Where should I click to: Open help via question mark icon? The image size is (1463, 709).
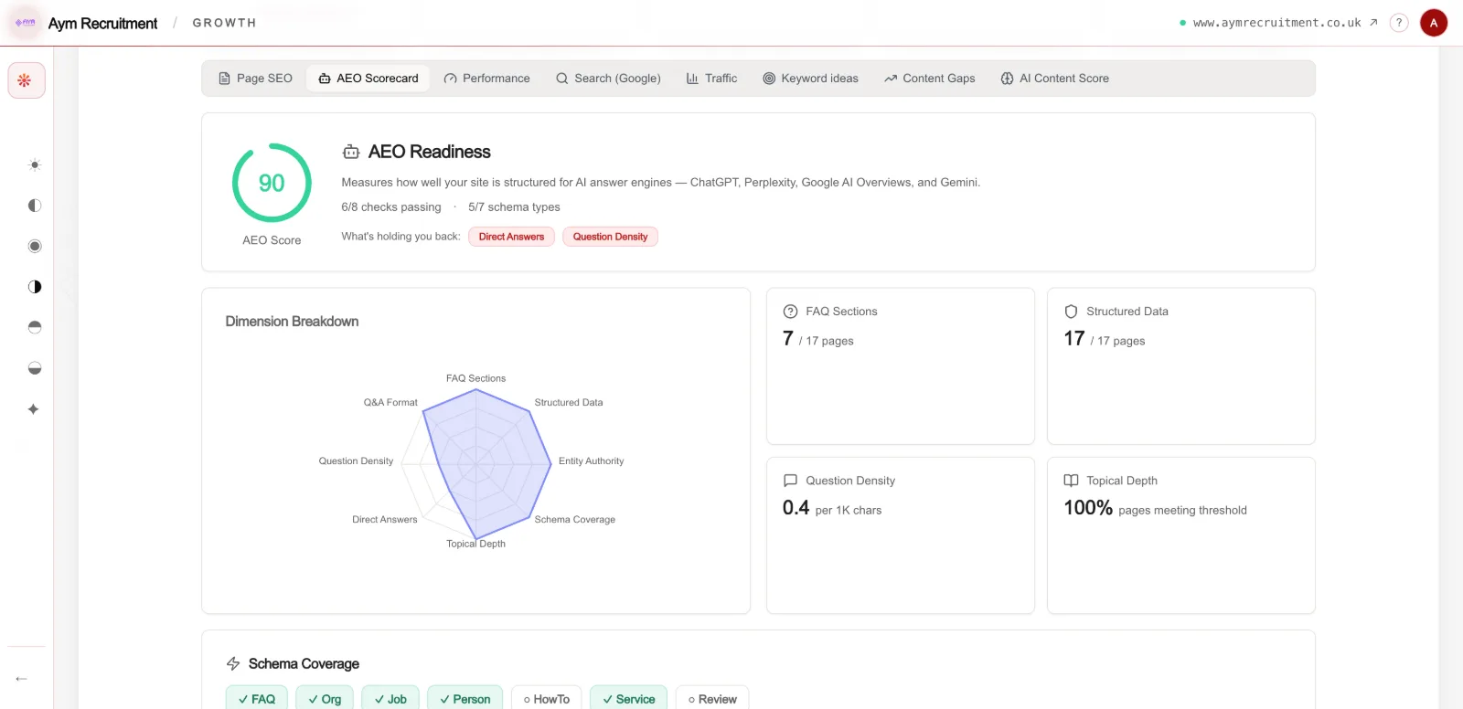tap(1399, 23)
